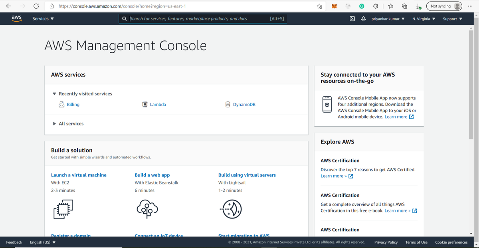
Task: Add this page to browser favorites
Action: [319, 6]
